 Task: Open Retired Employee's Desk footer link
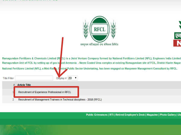130,115
